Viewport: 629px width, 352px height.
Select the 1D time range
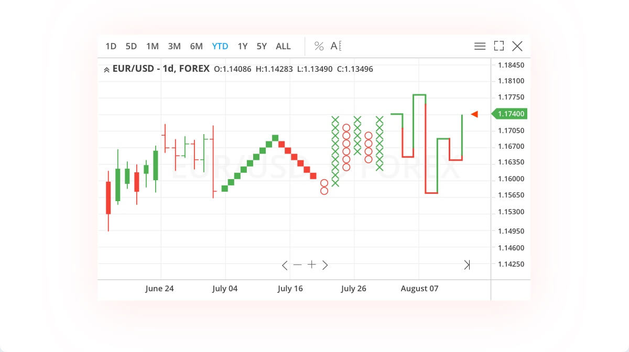(x=111, y=46)
